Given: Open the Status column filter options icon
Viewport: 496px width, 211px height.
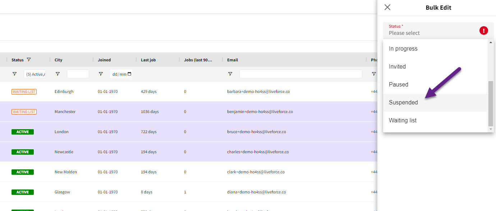Looking at the screenshot, I should tap(14, 74).
